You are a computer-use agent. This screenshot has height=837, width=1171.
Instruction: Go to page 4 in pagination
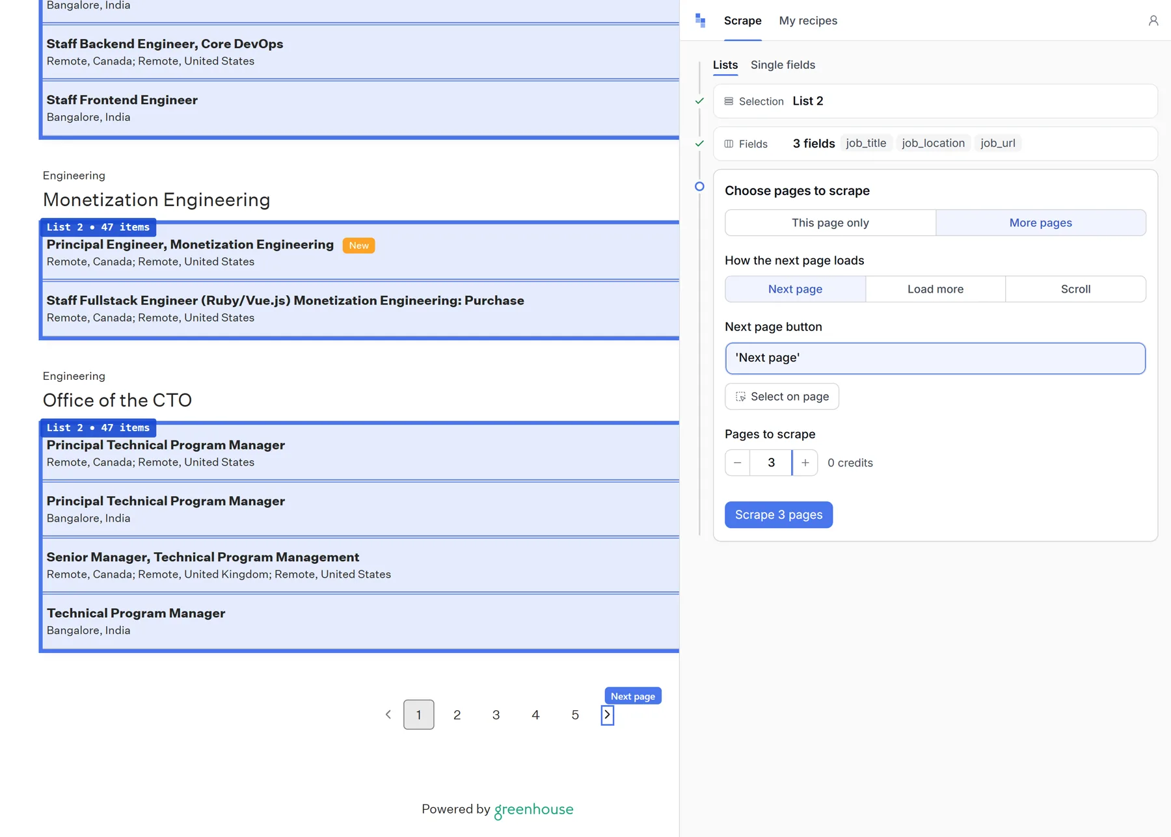pyautogui.click(x=535, y=715)
